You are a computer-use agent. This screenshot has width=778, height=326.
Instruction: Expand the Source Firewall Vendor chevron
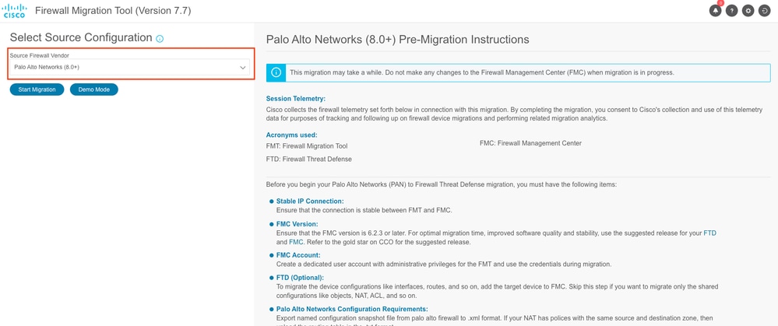(243, 68)
